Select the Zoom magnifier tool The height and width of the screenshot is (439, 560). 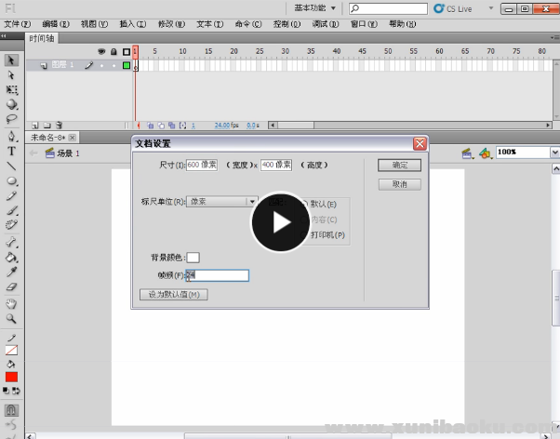pos(11,318)
